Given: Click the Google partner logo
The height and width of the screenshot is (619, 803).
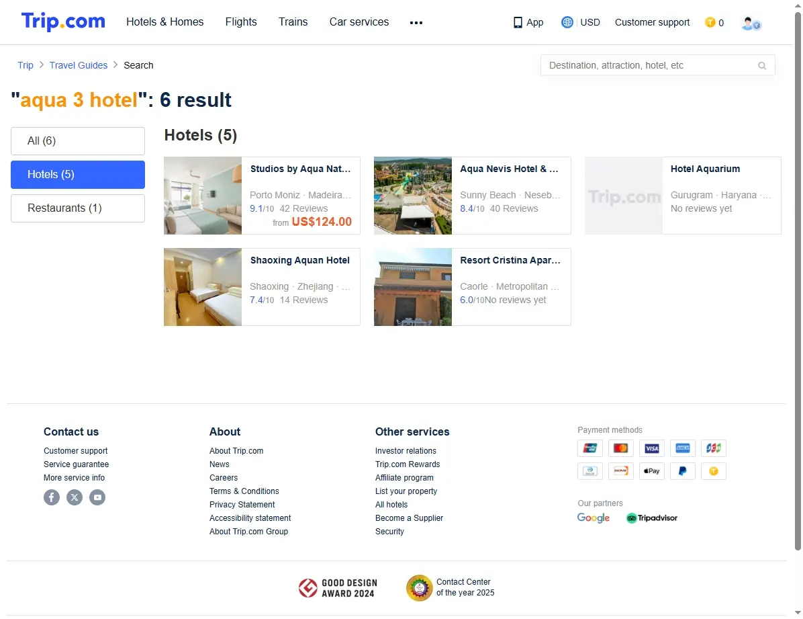Looking at the screenshot, I should (x=594, y=518).
